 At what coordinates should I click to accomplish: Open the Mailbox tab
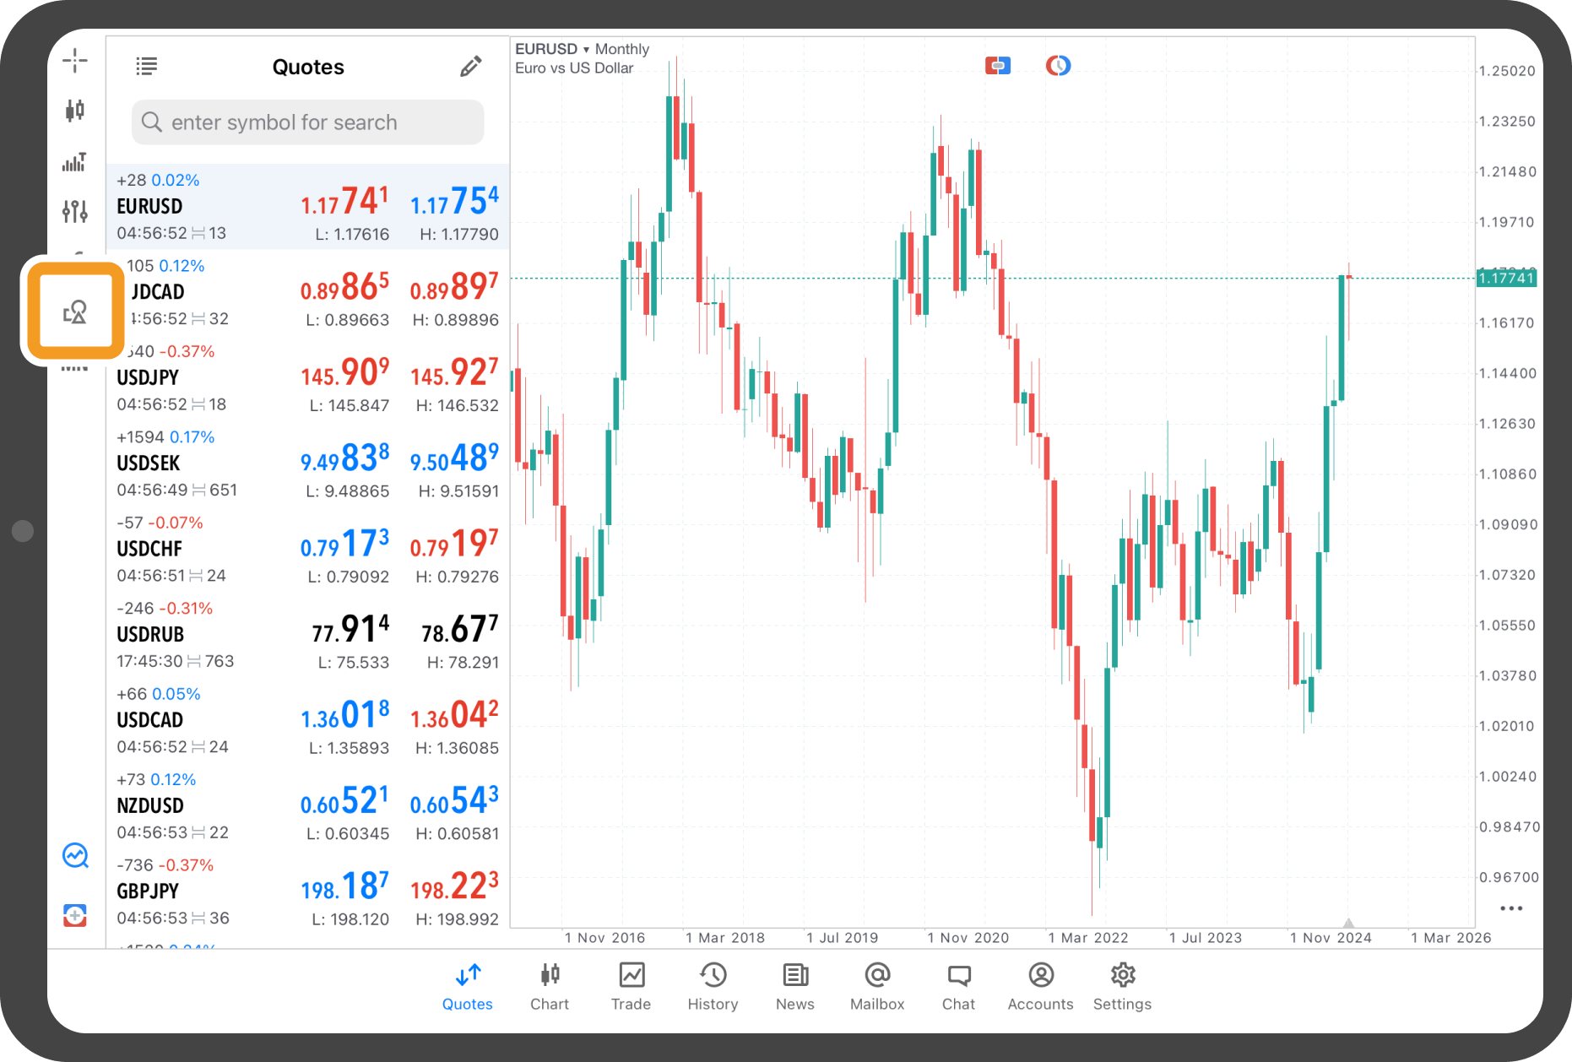[x=877, y=986]
